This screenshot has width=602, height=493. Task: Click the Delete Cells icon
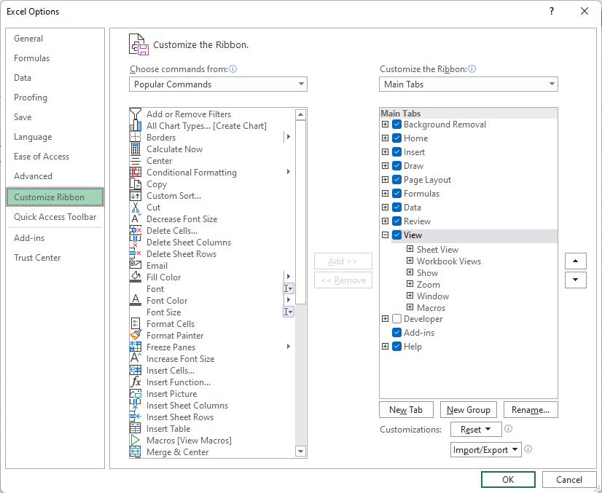135,231
